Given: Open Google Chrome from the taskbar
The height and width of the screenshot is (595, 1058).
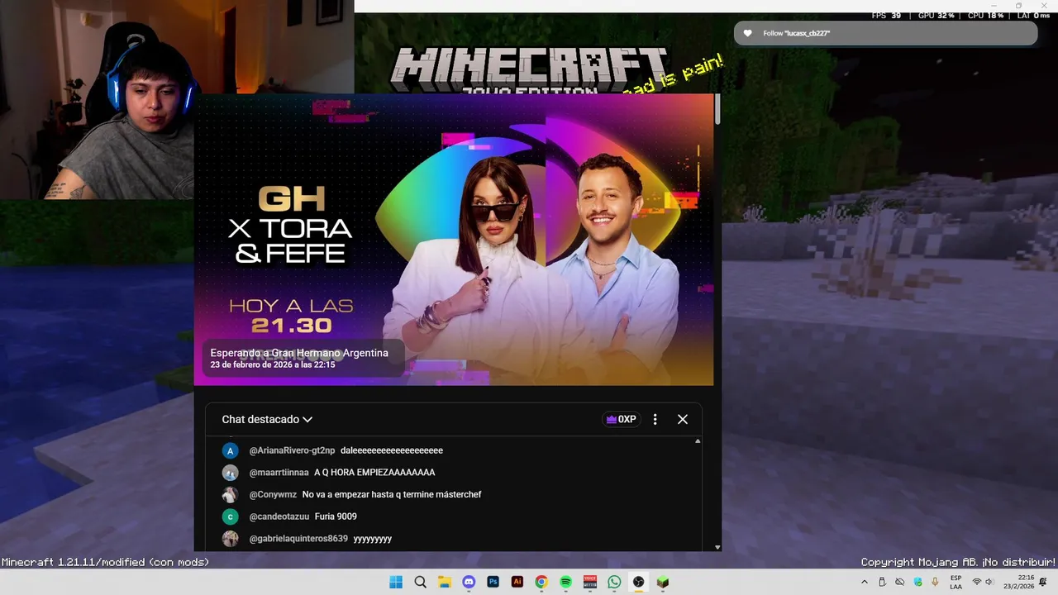Looking at the screenshot, I should point(541,582).
